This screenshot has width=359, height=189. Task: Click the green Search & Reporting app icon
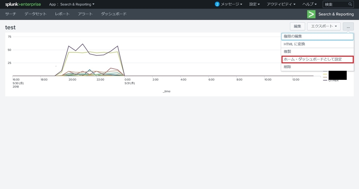(311, 14)
